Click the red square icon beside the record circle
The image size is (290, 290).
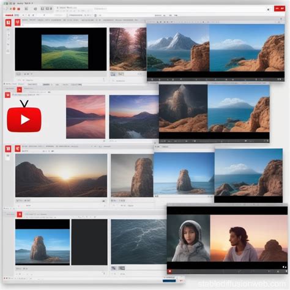click(19, 9)
